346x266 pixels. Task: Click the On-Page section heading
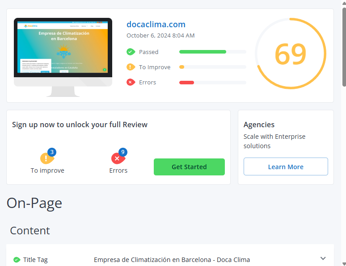tap(34, 203)
